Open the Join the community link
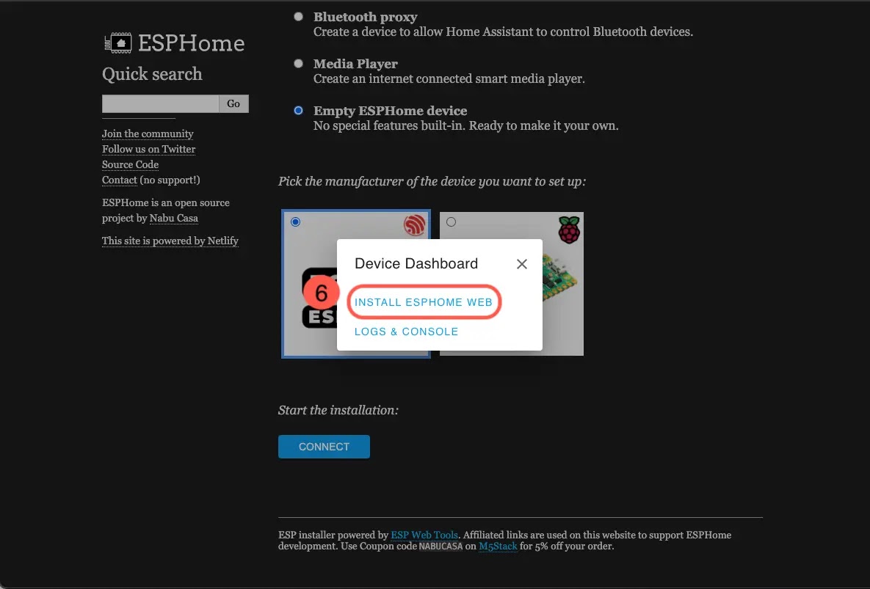The height and width of the screenshot is (589, 870). pos(148,133)
